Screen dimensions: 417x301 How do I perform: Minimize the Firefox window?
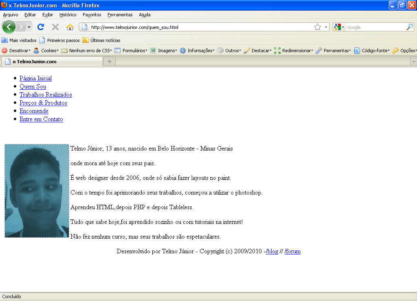click(x=393, y=5)
